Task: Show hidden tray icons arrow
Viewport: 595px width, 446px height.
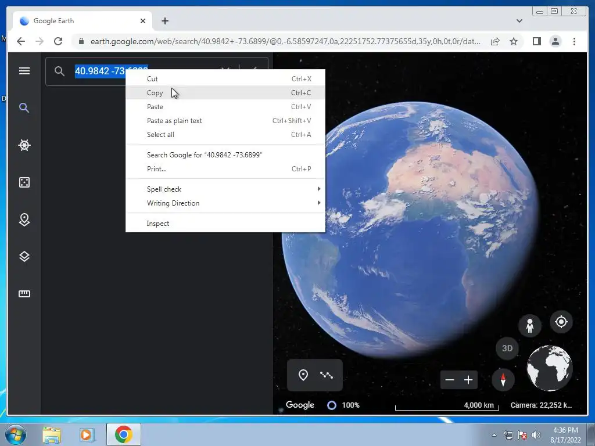Action: (x=494, y=435)
